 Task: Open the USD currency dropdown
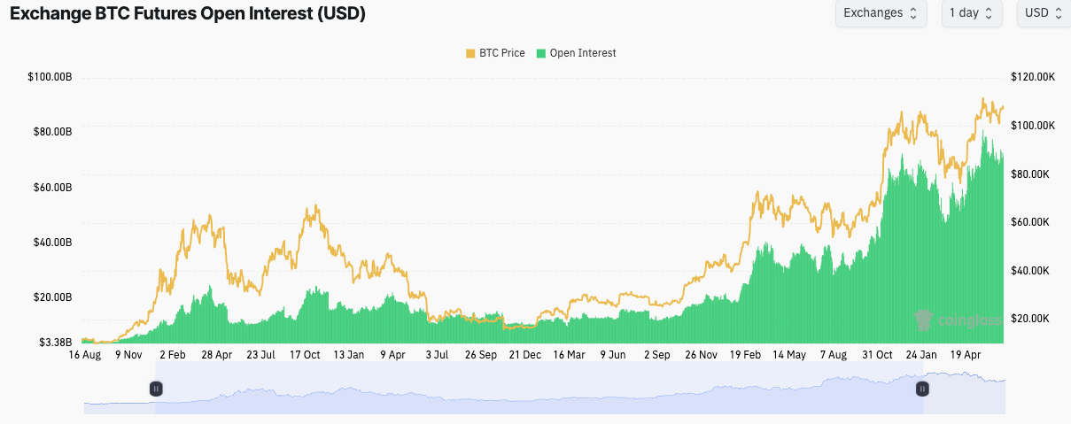pyautogui.click(x=1044, y=13)
